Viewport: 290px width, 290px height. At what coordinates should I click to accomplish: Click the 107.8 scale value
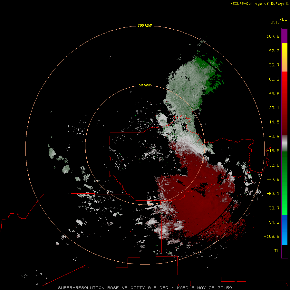click(x=273, y=36)
